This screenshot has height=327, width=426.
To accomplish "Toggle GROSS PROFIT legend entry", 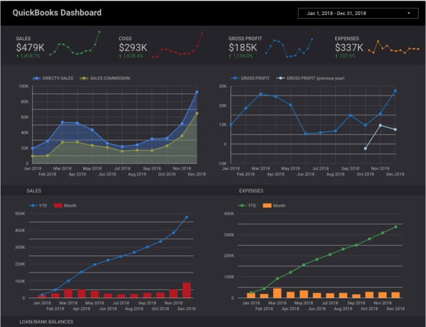I will click(250, 78).
